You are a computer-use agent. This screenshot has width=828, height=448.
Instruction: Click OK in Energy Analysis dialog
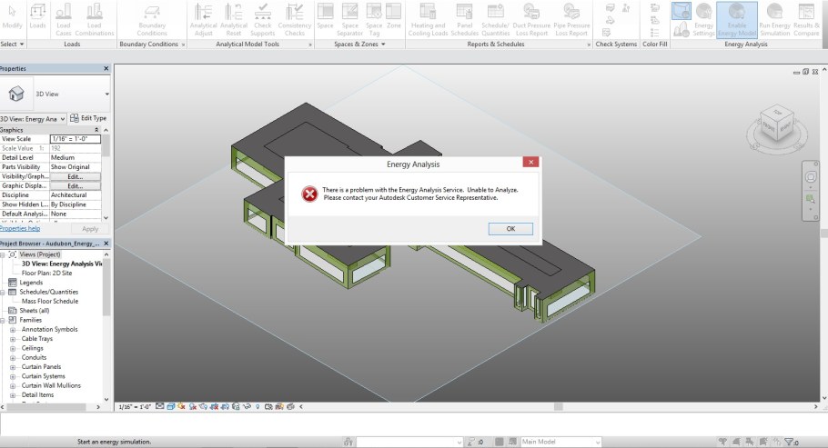(510, 228)
